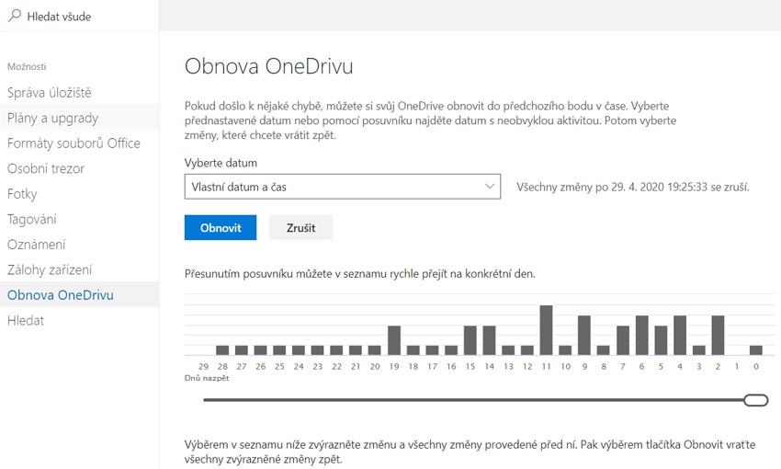Open Hledat option in sidebar
Image resolution: width=781 pixels, height=469 pixels.
coord(26,320)
